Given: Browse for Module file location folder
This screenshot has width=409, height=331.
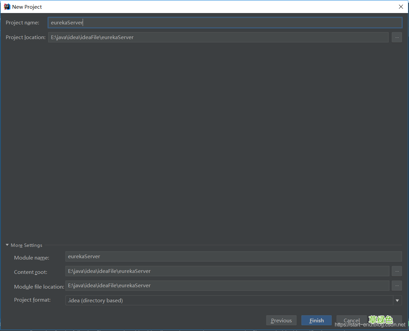Looking at the screenshot, I should [397, 286].
